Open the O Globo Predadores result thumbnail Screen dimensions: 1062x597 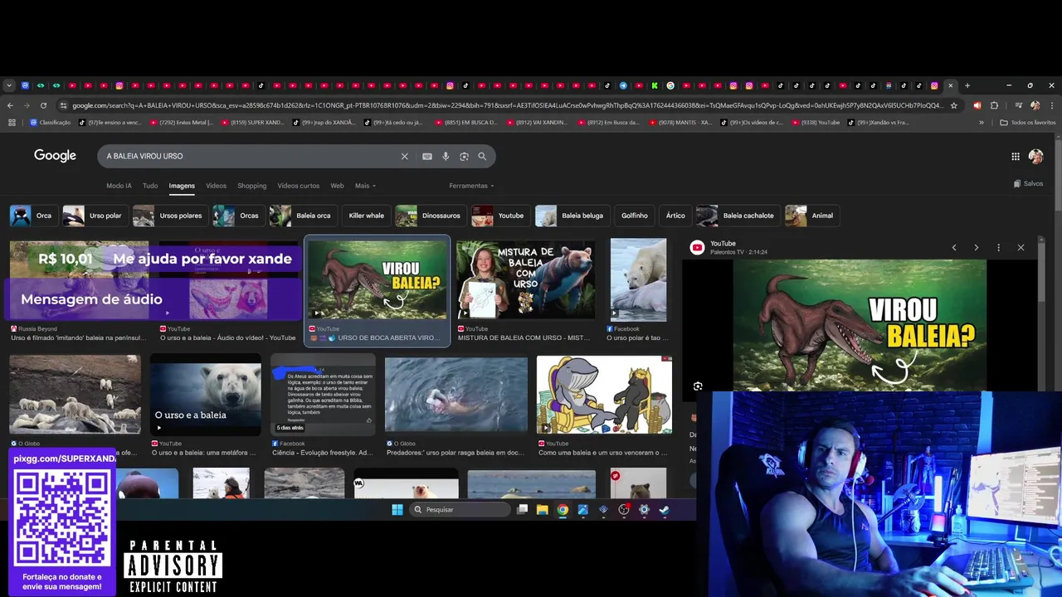coord(455,395)
